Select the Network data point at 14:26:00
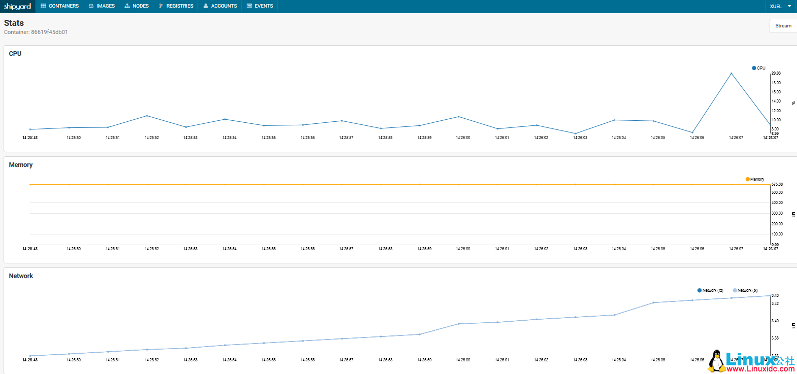The image size is (797, 374). 459,324
